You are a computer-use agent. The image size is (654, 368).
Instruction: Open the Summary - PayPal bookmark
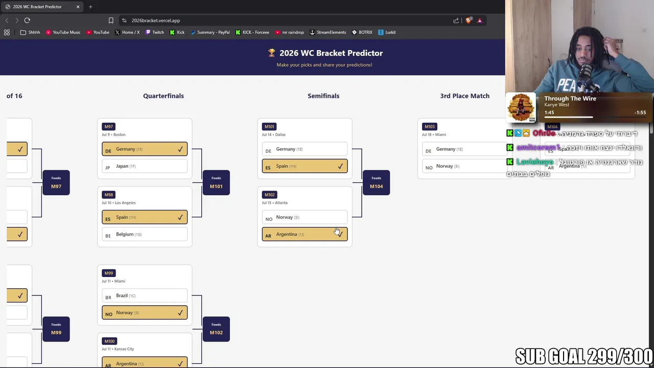point(209,32)
